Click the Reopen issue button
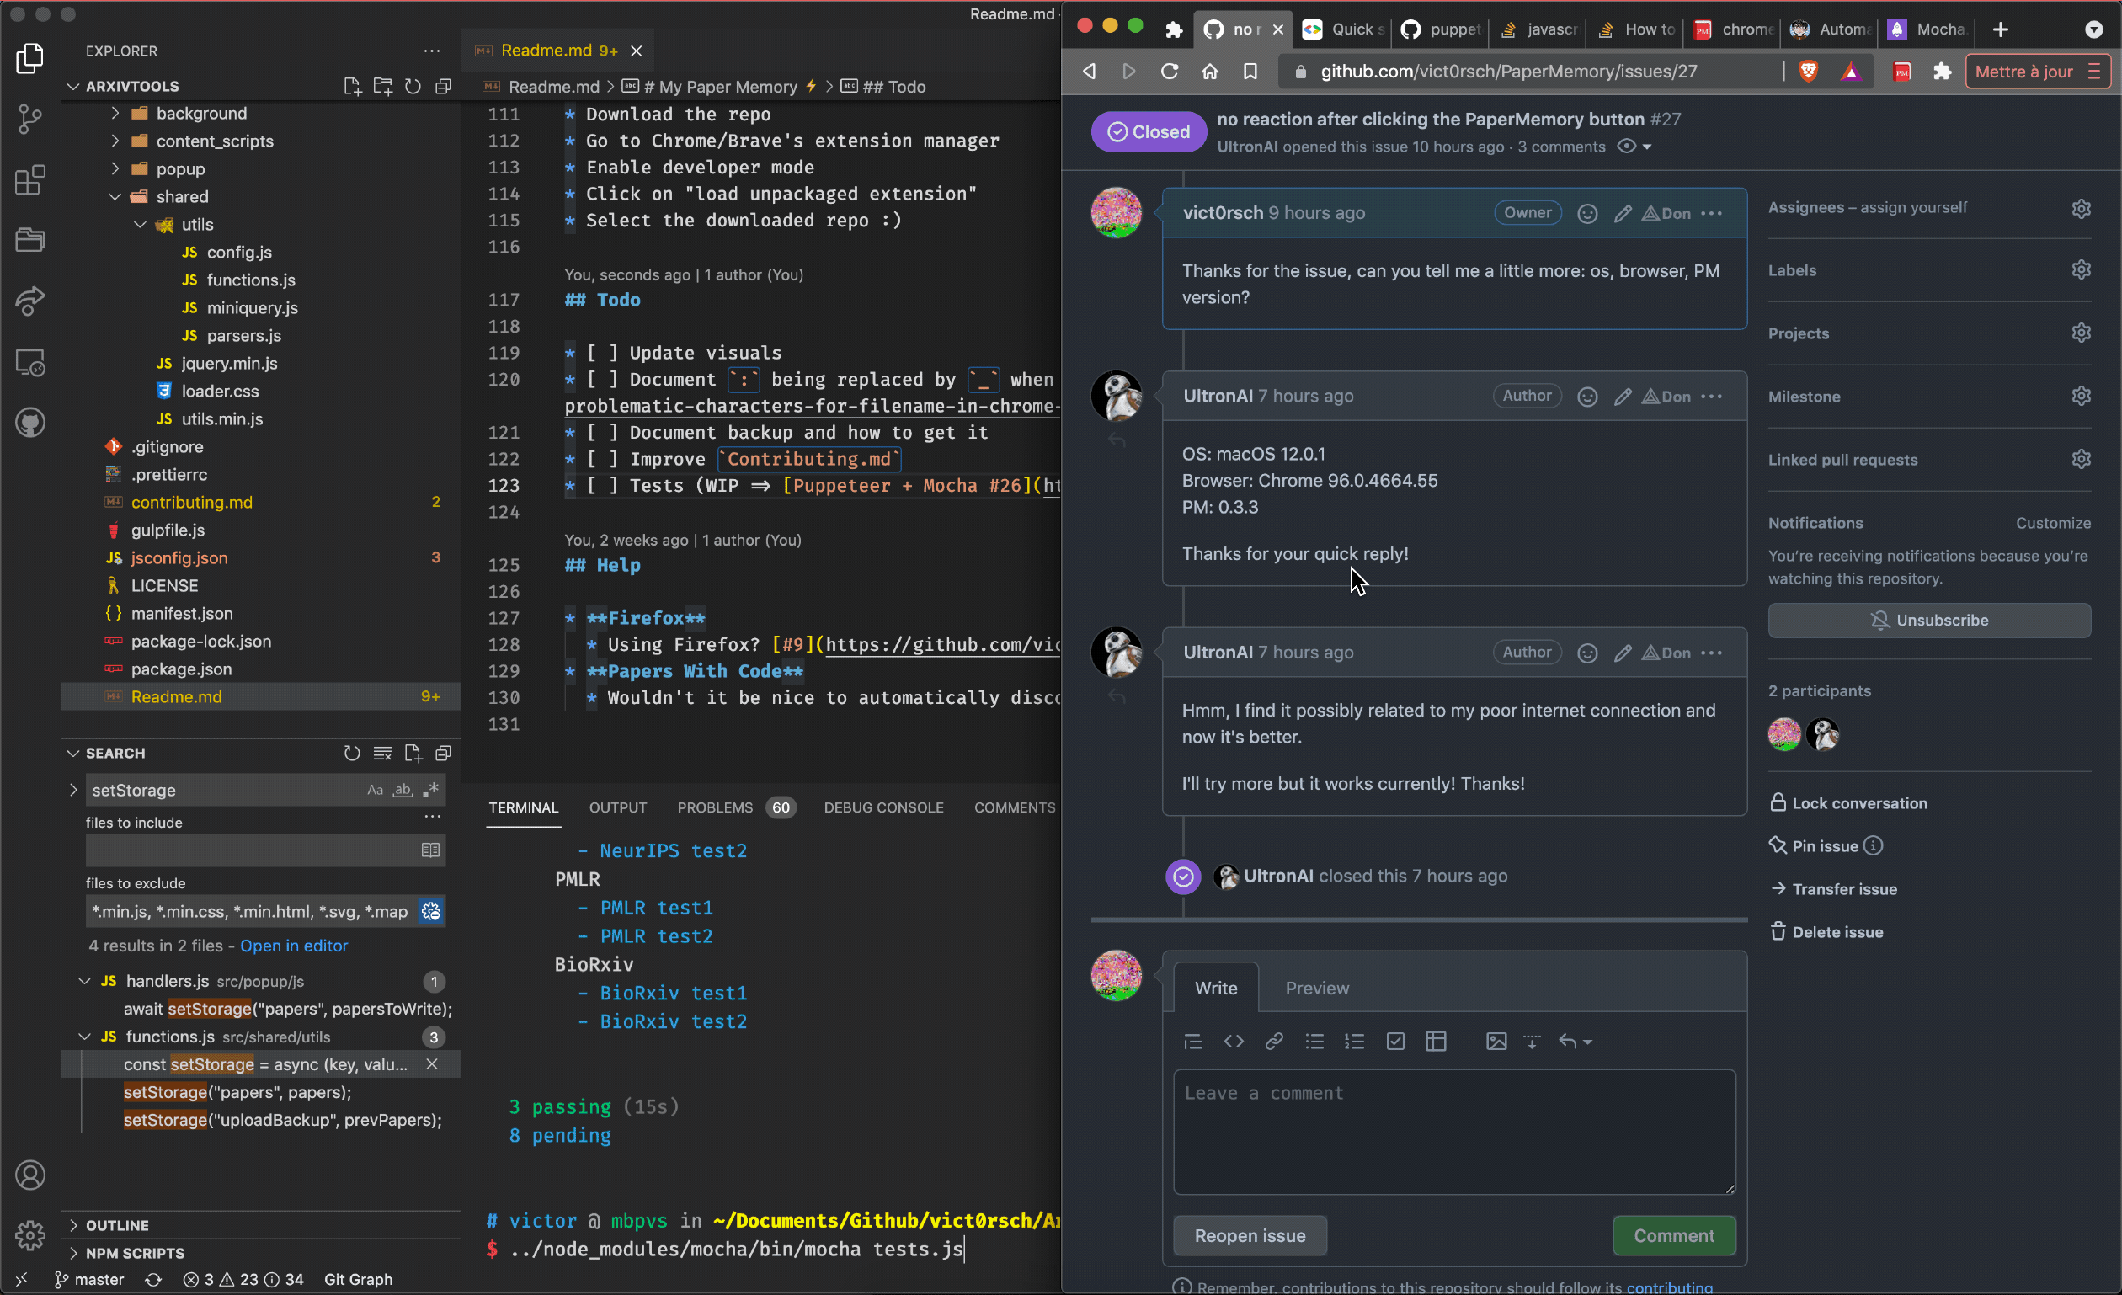 pyautogui.click(x=1249, y=1235)
